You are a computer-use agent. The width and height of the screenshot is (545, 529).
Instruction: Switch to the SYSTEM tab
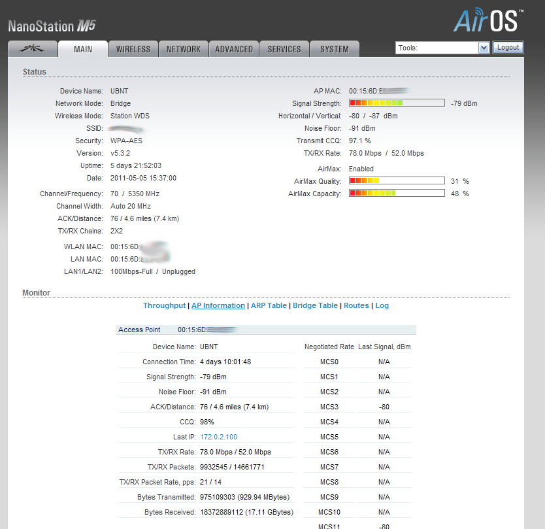click(335, 49)
